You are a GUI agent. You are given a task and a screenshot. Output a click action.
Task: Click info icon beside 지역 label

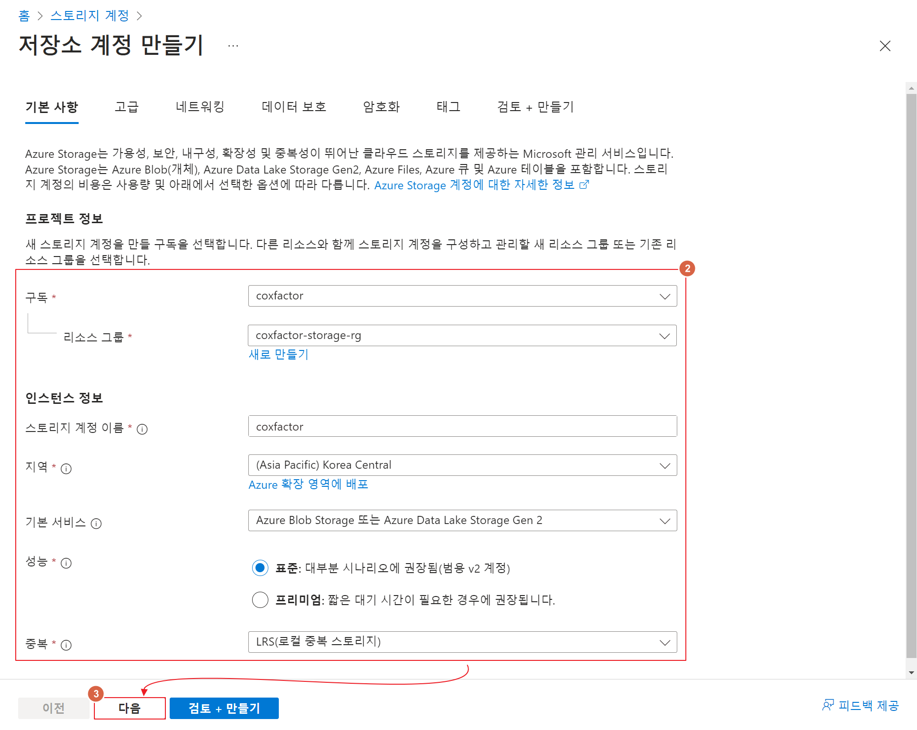click(66, 469)
